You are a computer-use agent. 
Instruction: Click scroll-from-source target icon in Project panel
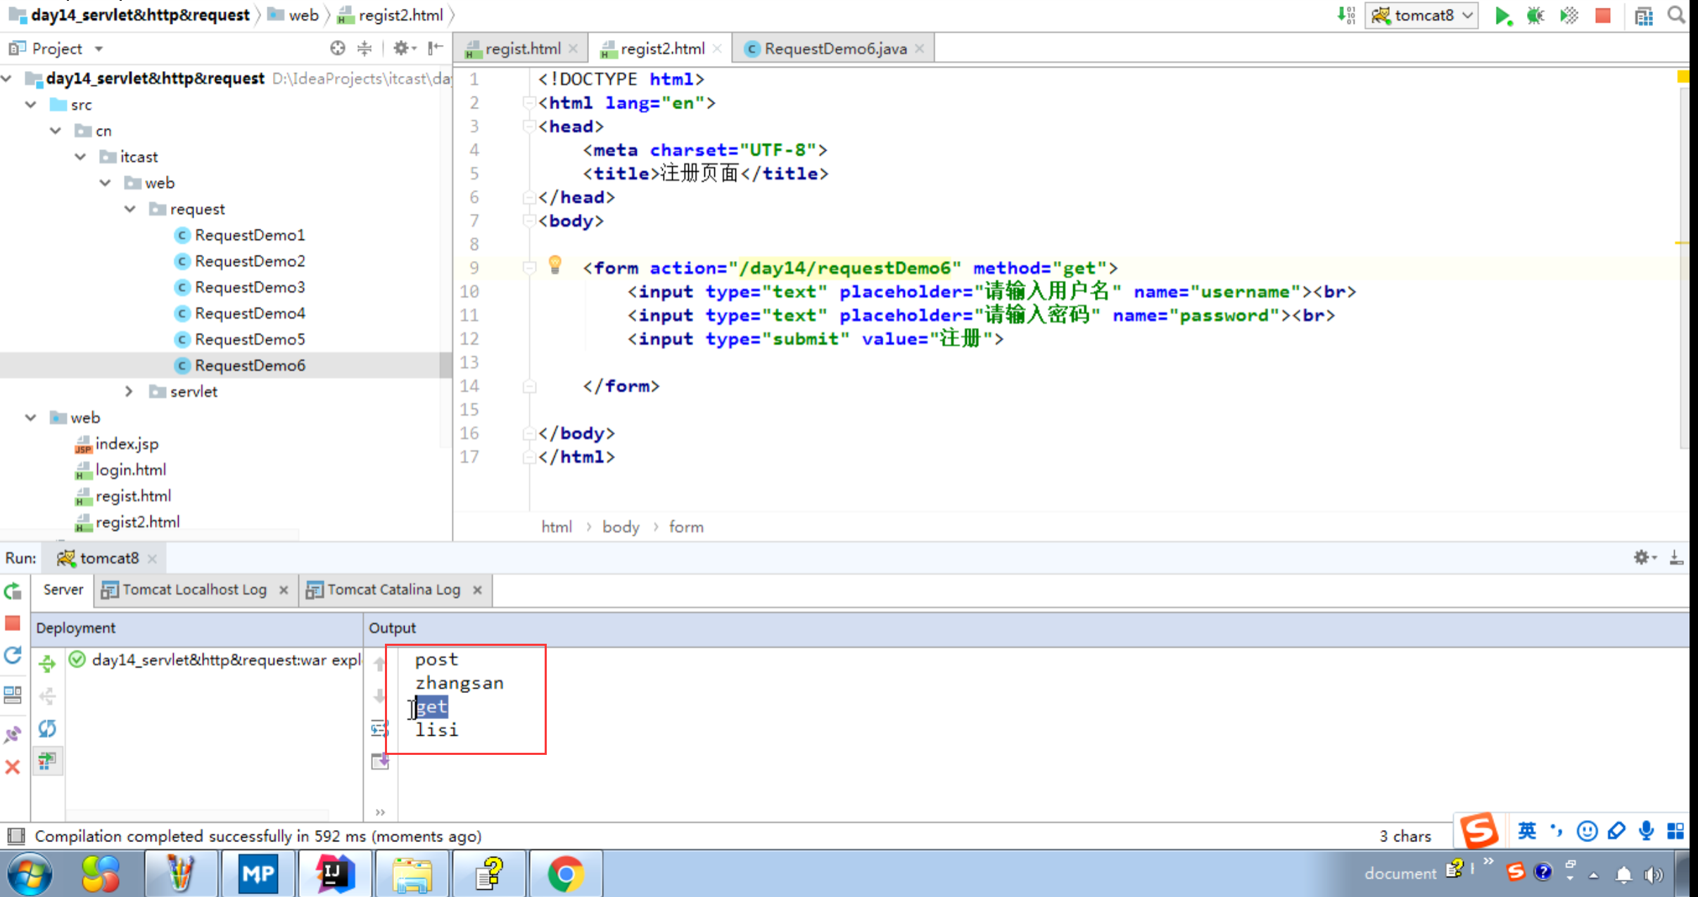tap(338, 48)
